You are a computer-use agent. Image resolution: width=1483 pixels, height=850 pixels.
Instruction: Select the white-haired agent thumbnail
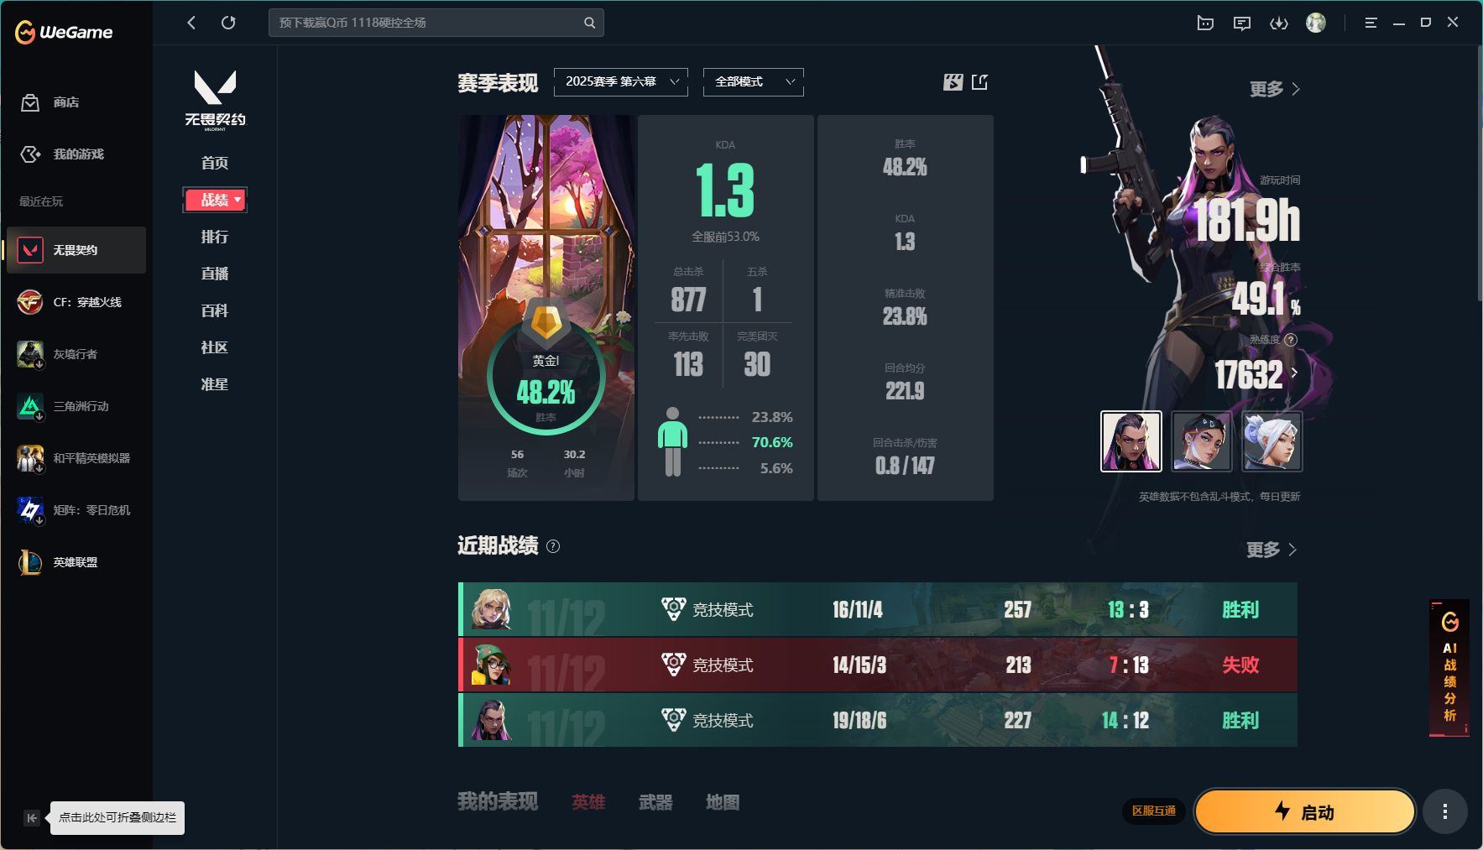point(1272,441)
